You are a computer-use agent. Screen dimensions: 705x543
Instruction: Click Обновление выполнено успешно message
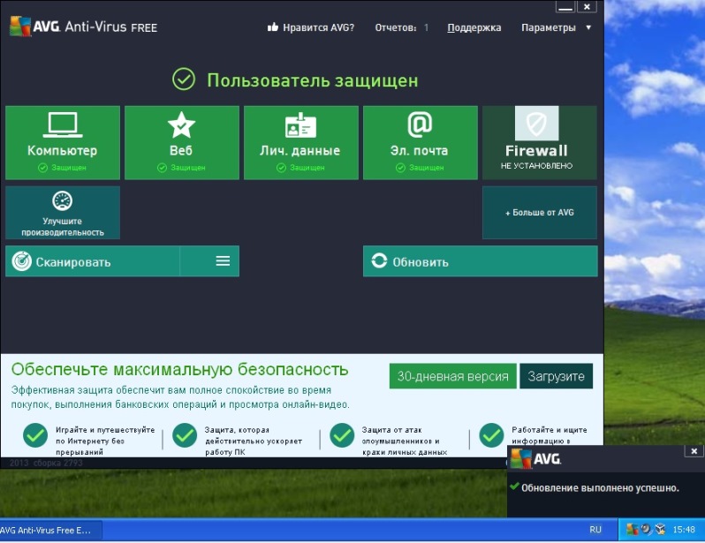[x=600, y=488]
